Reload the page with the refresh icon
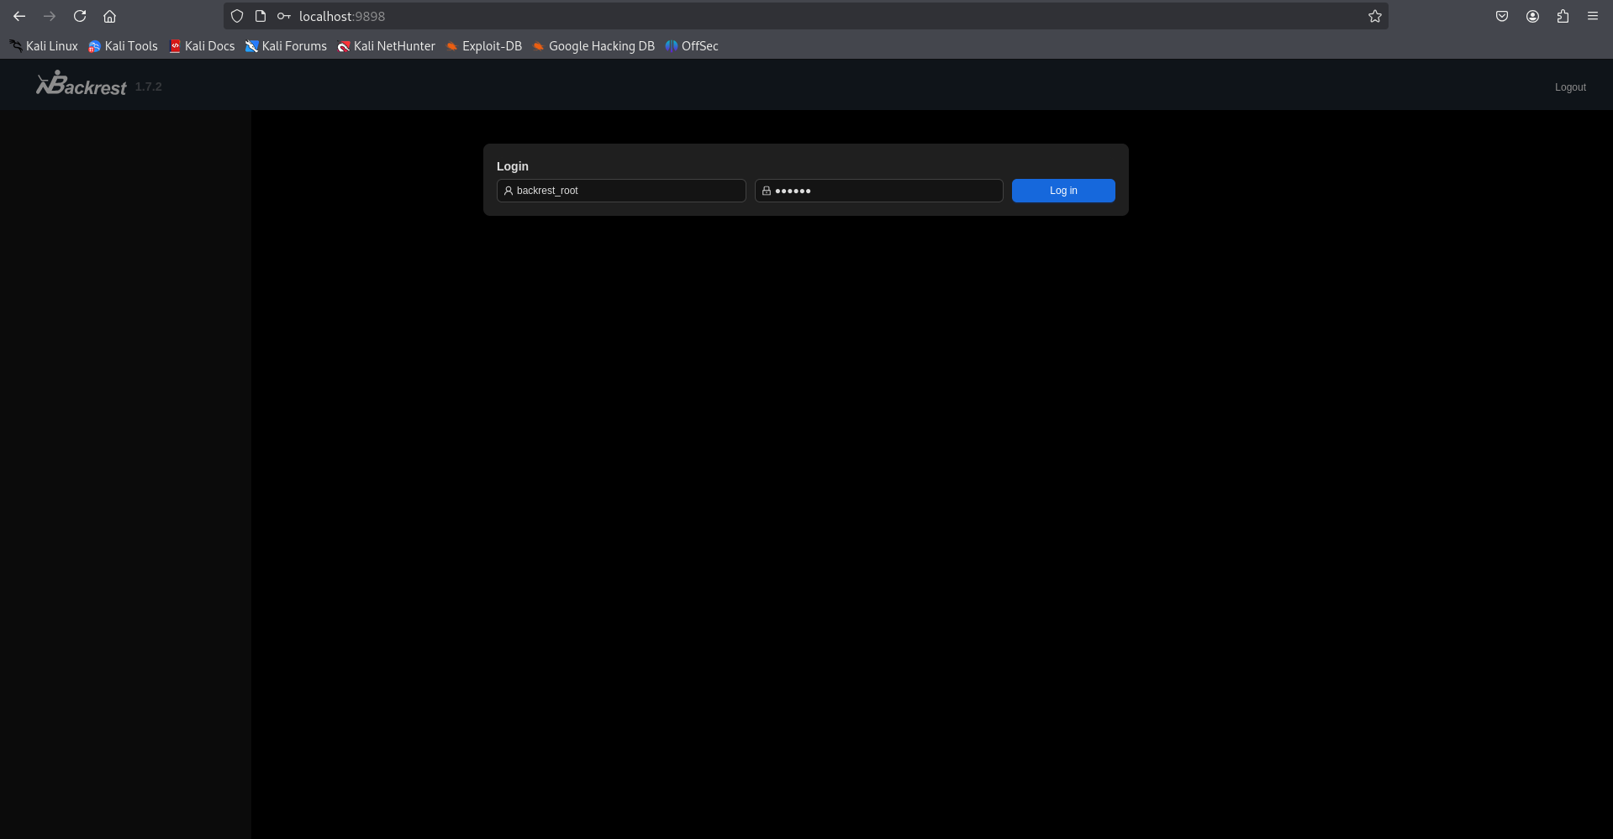This screenshot has width=1613, height=839. (79, 16)
